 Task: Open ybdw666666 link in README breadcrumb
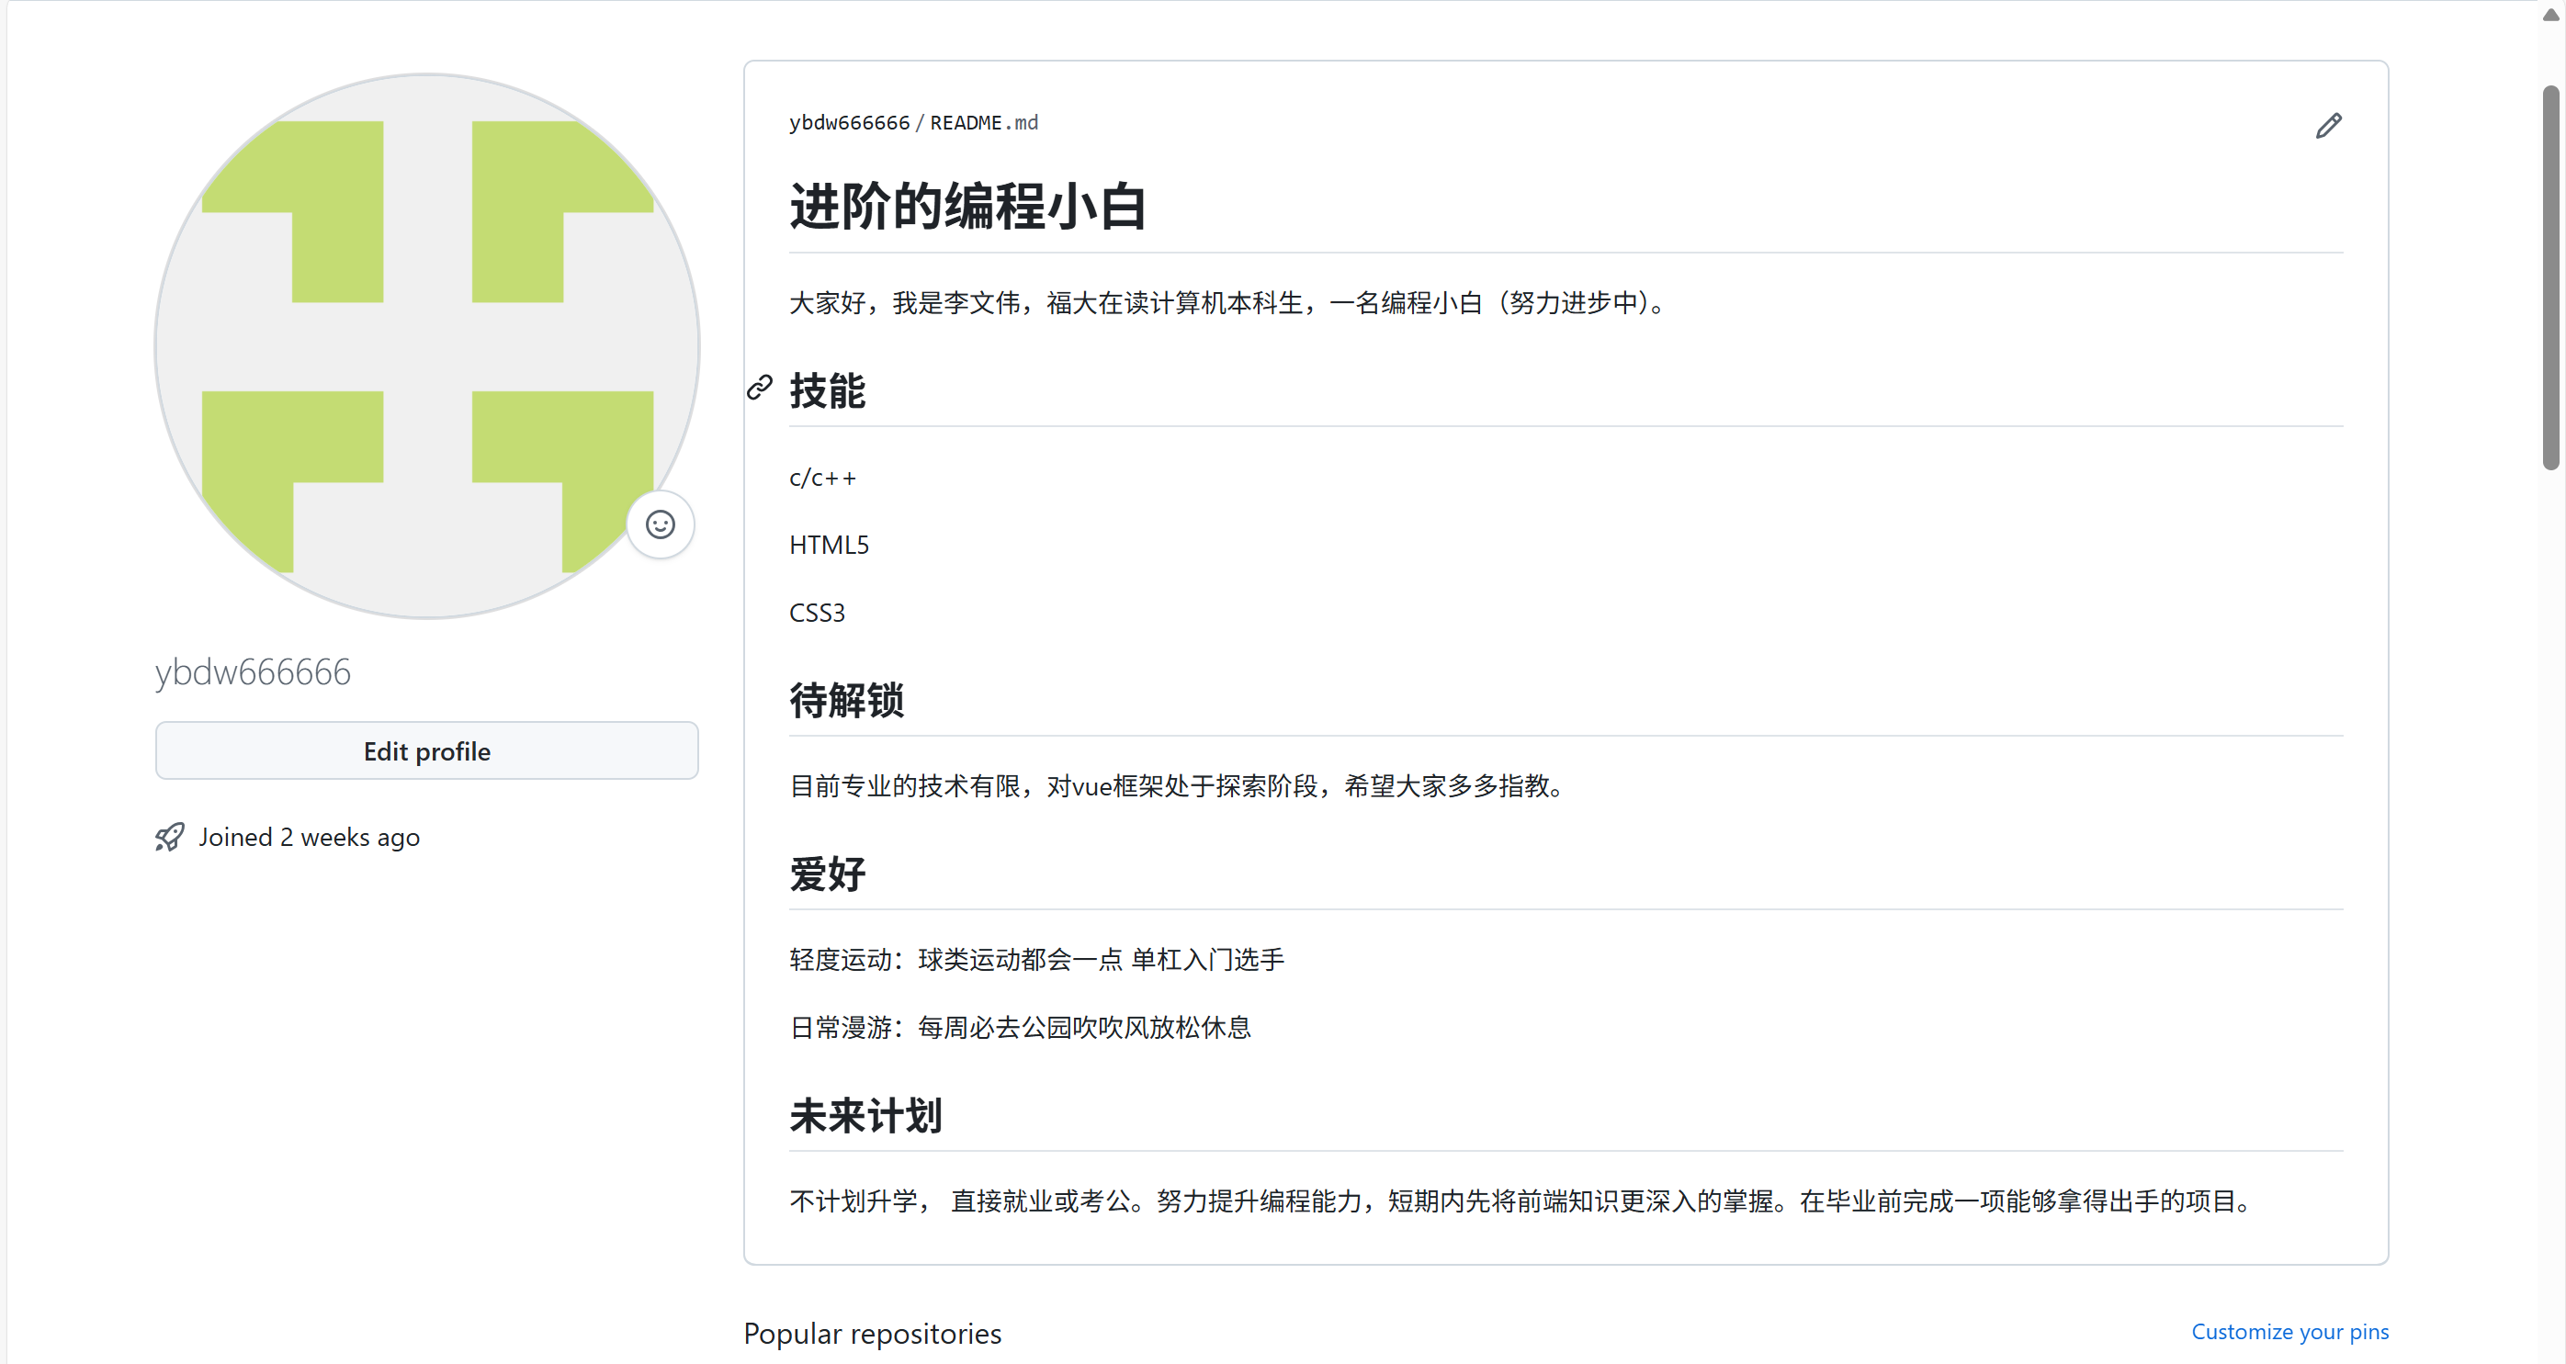[849, 122]
